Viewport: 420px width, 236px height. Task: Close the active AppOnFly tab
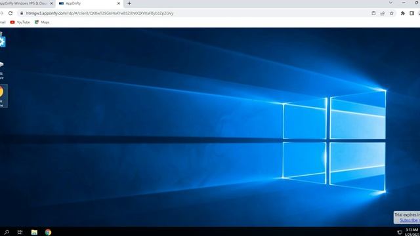tap(119, 3)
